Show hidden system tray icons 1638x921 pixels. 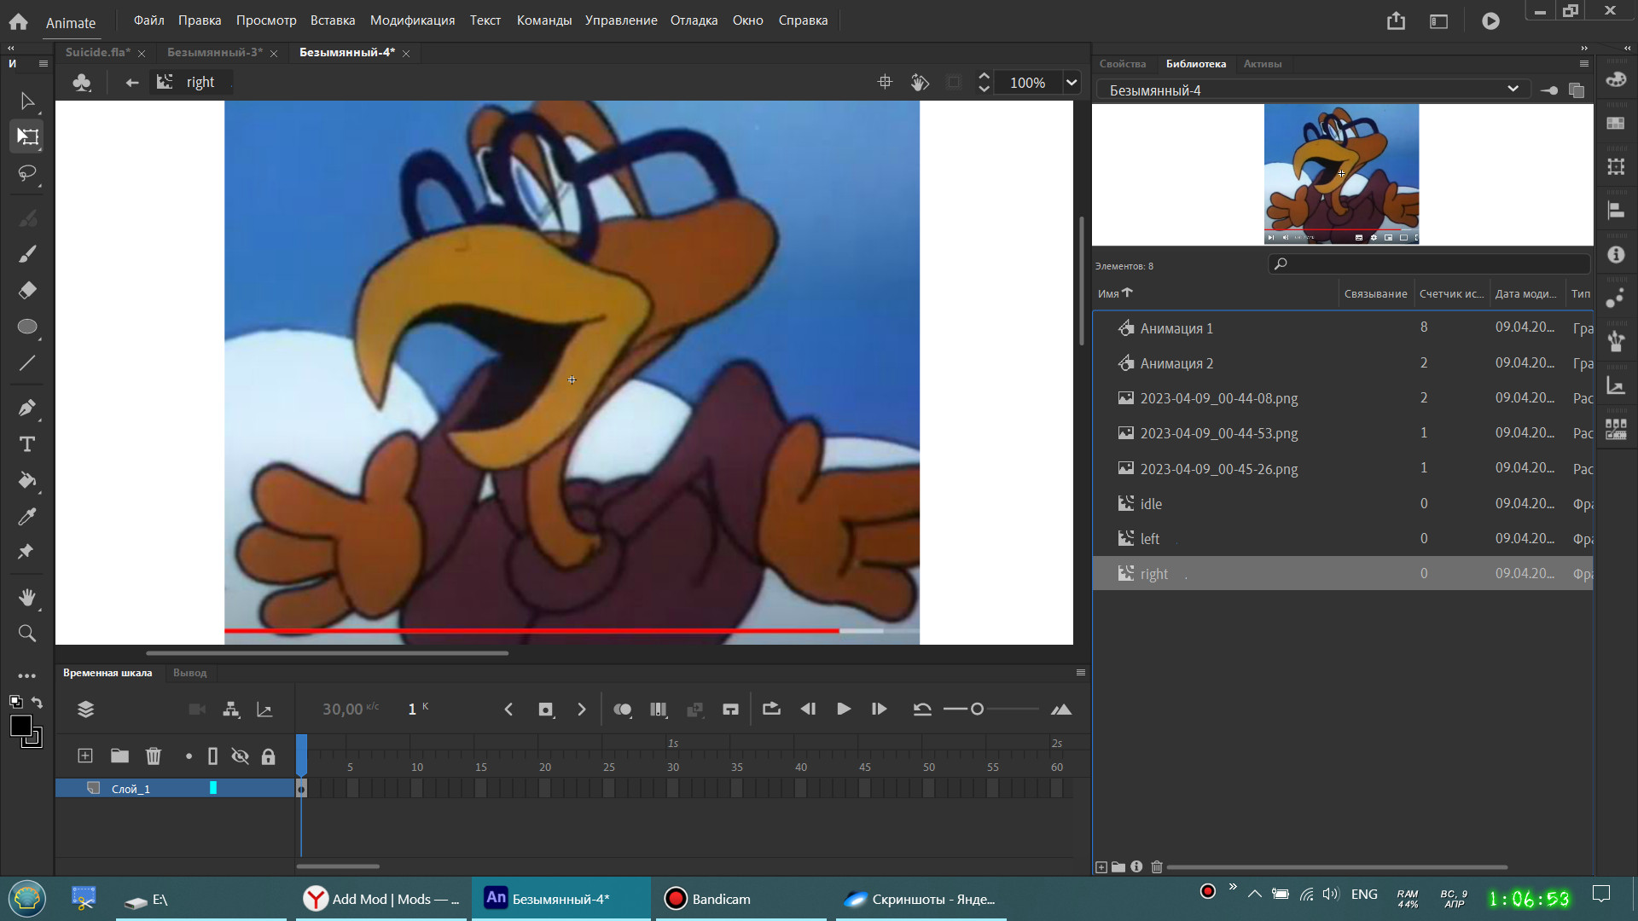tap(1255, 895)
